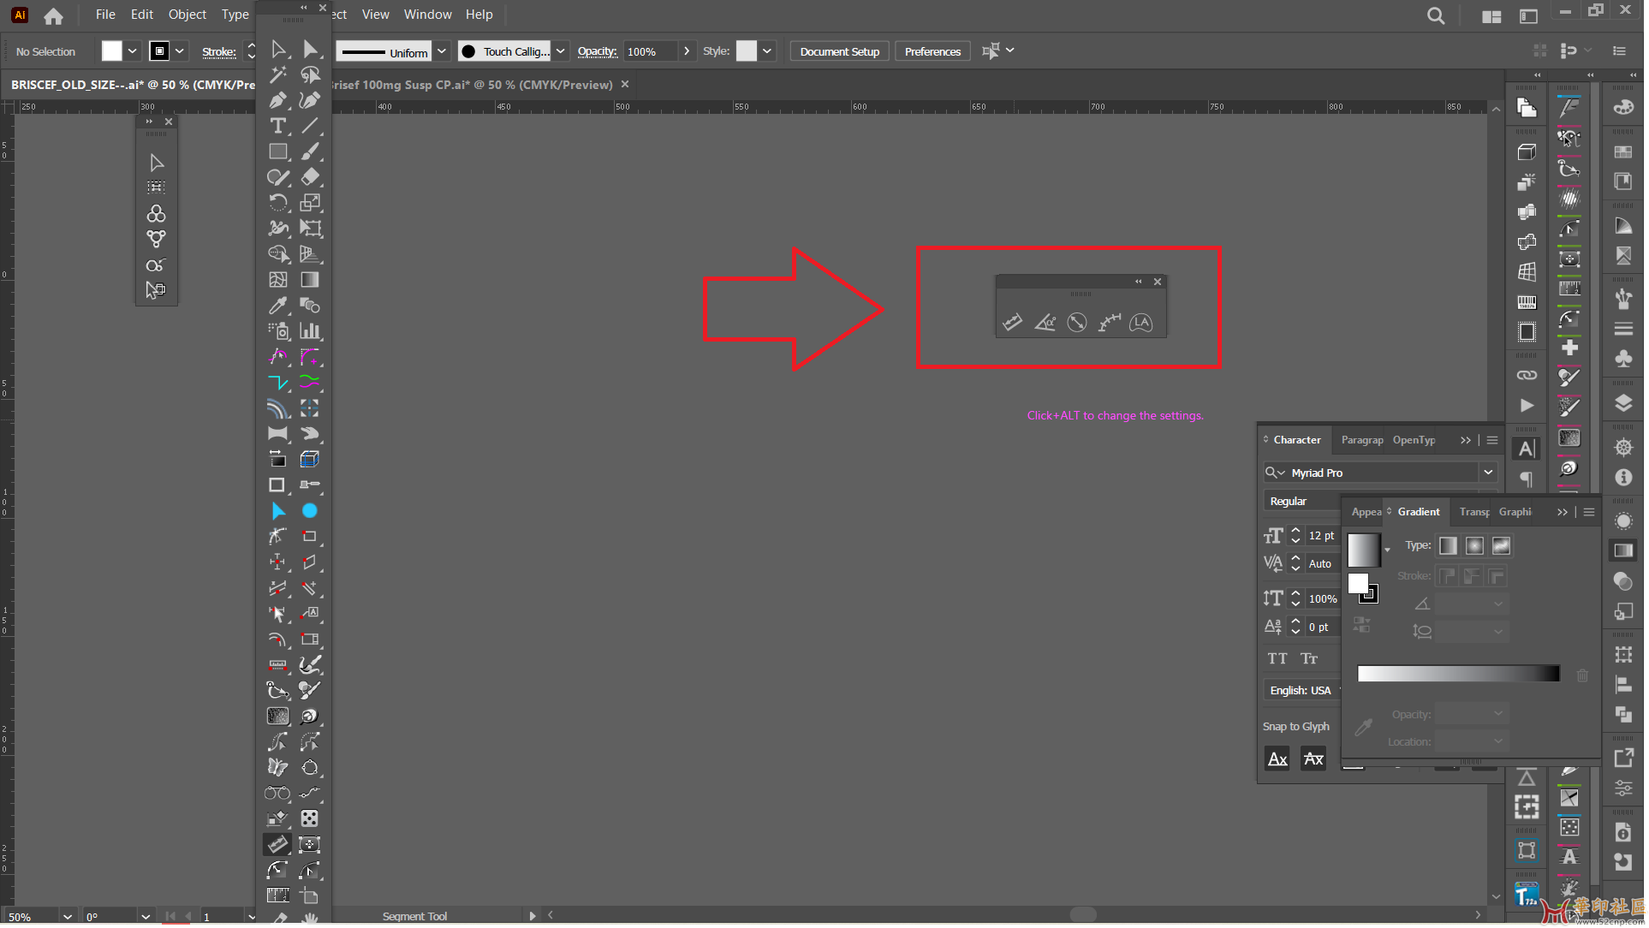
Task: Open the zoom level 50% dropdown
Action: point(68,919)
